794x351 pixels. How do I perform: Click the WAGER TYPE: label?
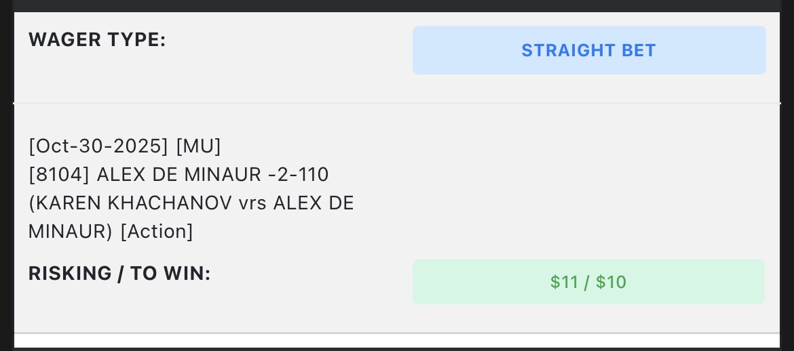coord(97,40)
